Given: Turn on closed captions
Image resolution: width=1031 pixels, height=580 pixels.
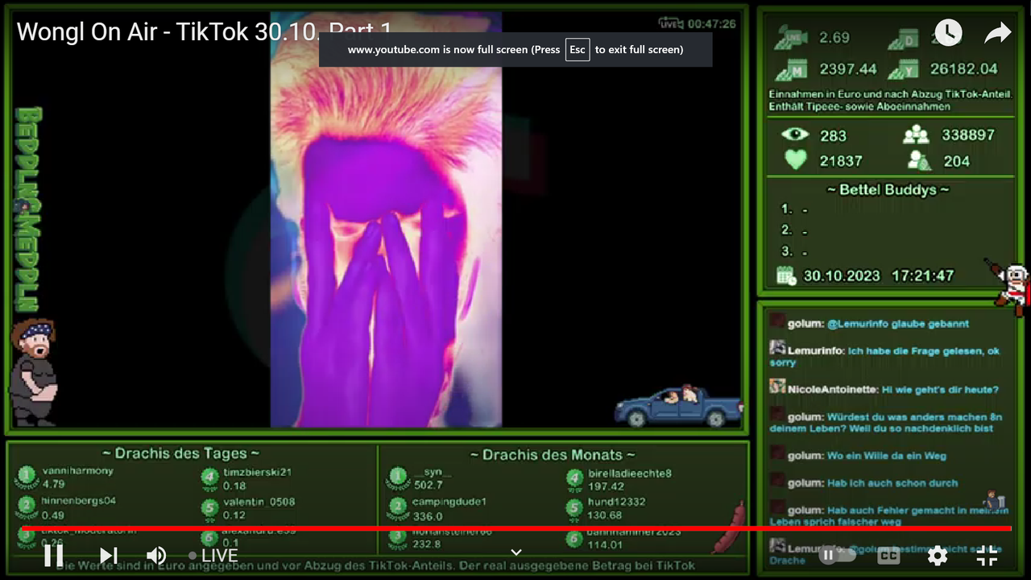Looking at the screenshot, I should tap(888, 555).
